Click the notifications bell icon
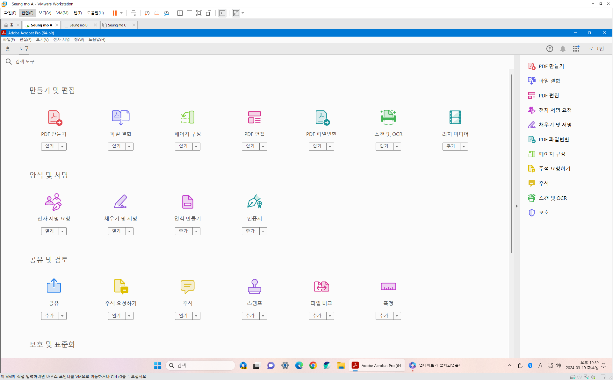Viewport: 613px width, 380px height. (563, 49)
